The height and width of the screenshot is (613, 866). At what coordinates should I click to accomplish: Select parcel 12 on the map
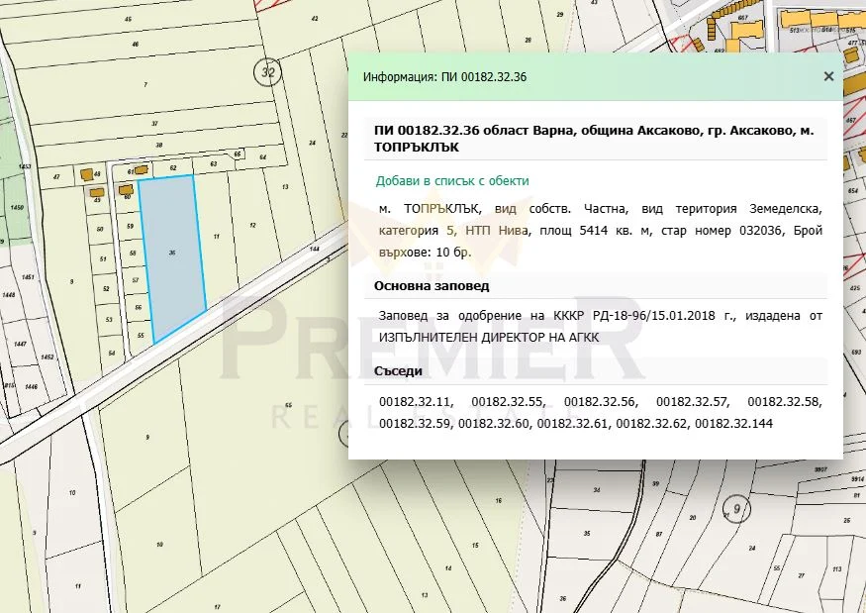[x=252, y=226]
